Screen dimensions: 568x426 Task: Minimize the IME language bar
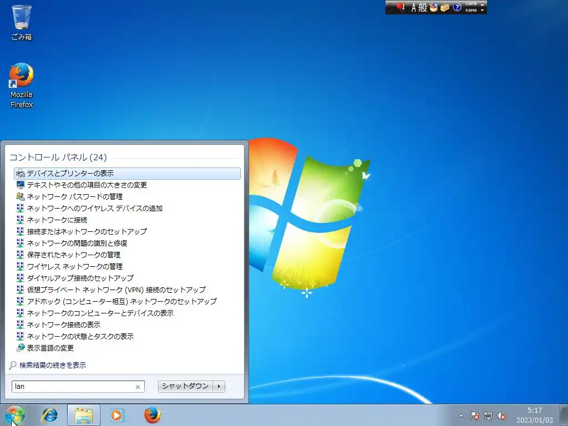pyautogui.click(x=482, y=4)
